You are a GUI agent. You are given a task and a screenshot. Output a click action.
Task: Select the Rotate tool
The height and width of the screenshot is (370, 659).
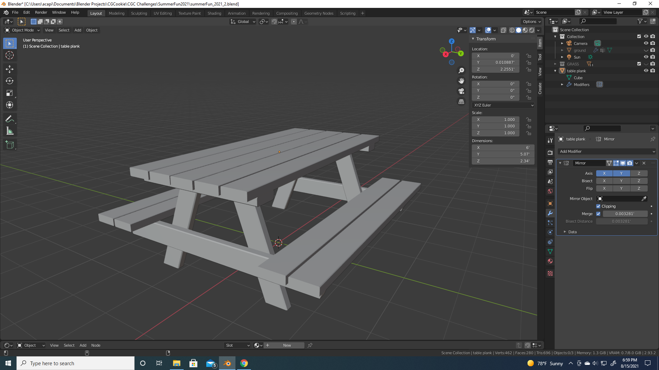click(x=10, y=81)
